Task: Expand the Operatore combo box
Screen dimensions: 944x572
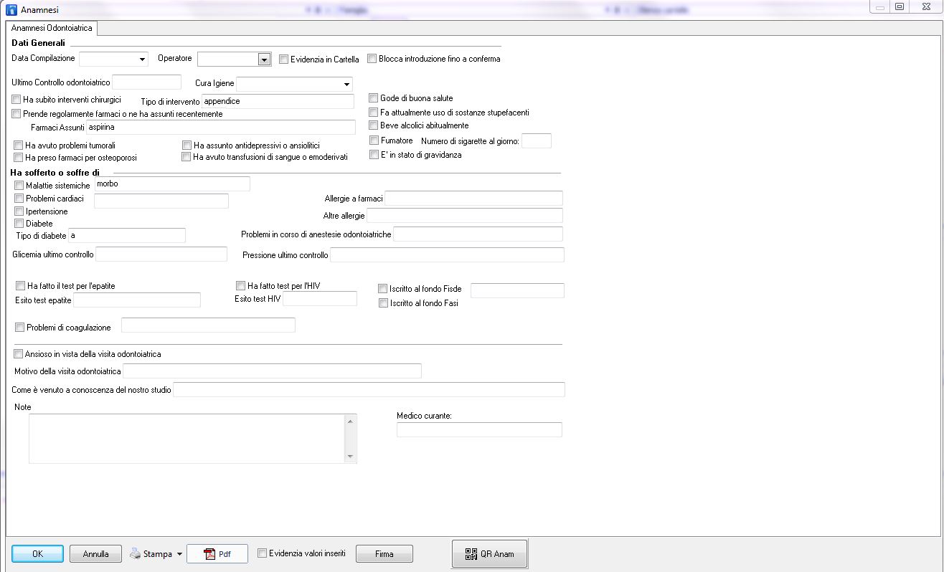Action: 264,59
